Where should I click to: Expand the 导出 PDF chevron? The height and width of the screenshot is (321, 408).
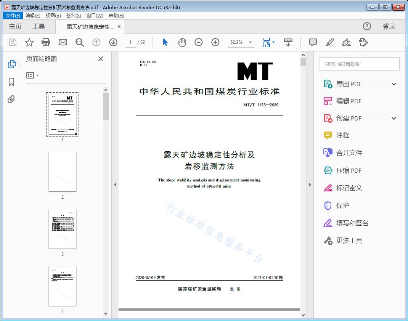(394, 84)
